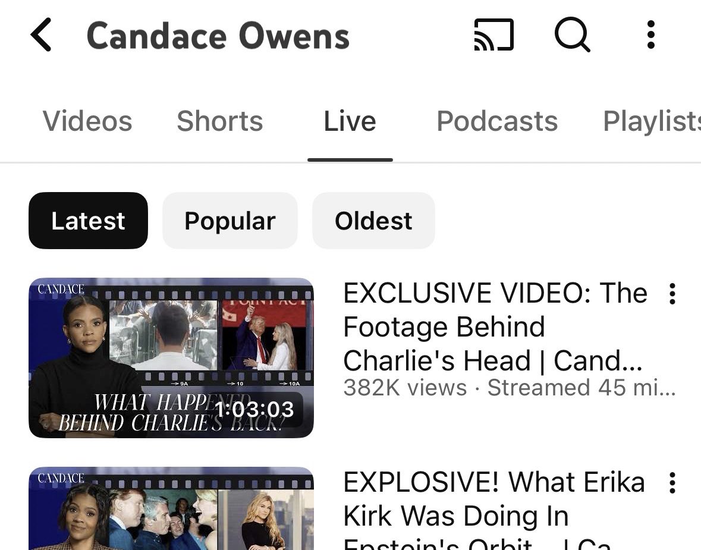Go back using the back arrow

point(41,35)
